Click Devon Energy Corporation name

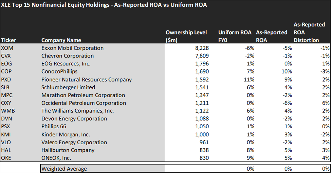coord(74,119)
